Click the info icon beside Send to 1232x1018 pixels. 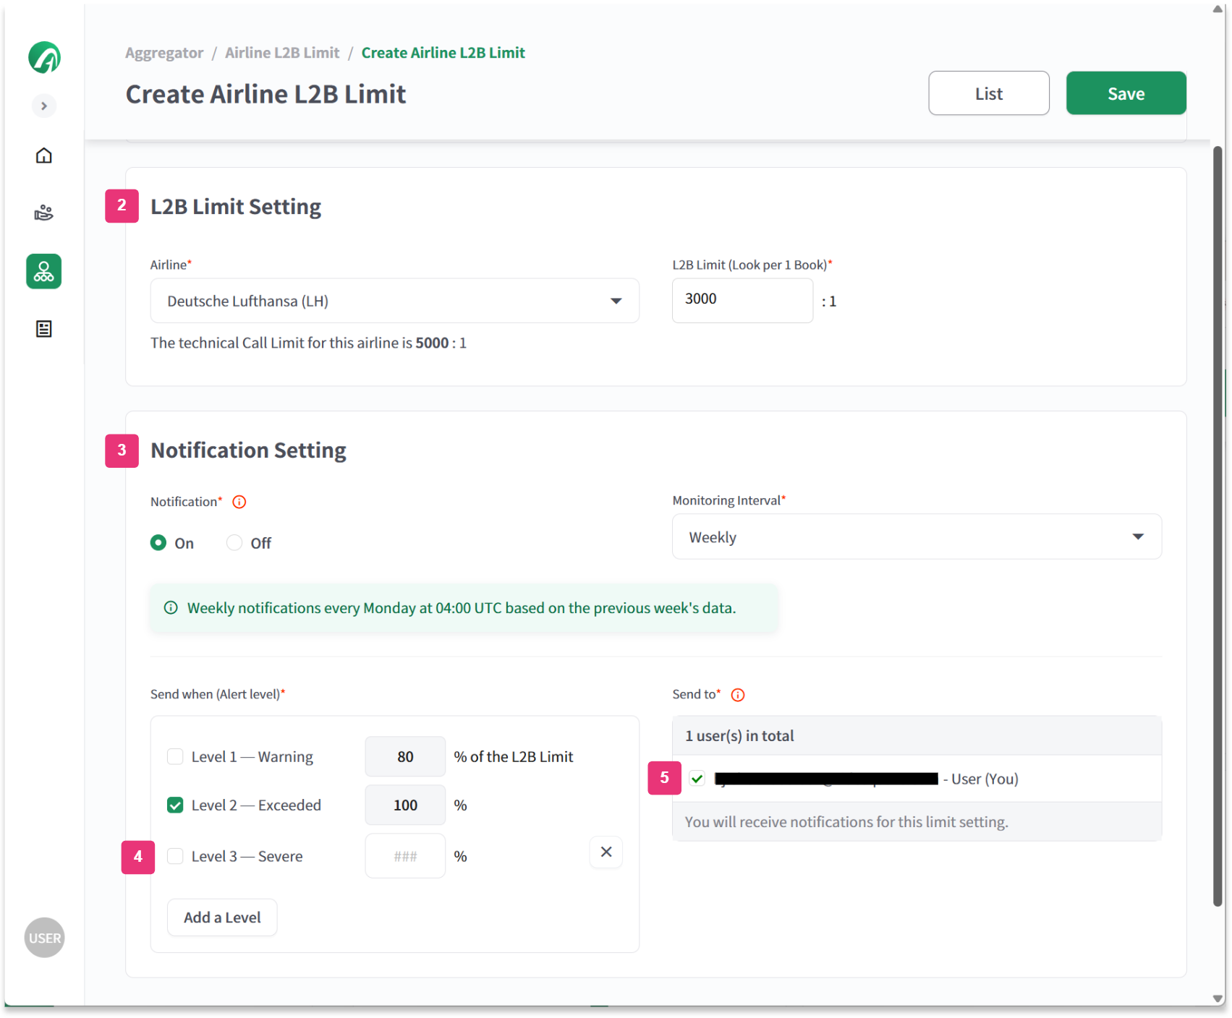738,695
